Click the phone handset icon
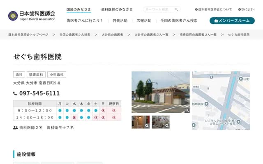Viewport: 263px width, 164px height. [x=15, y=93]
